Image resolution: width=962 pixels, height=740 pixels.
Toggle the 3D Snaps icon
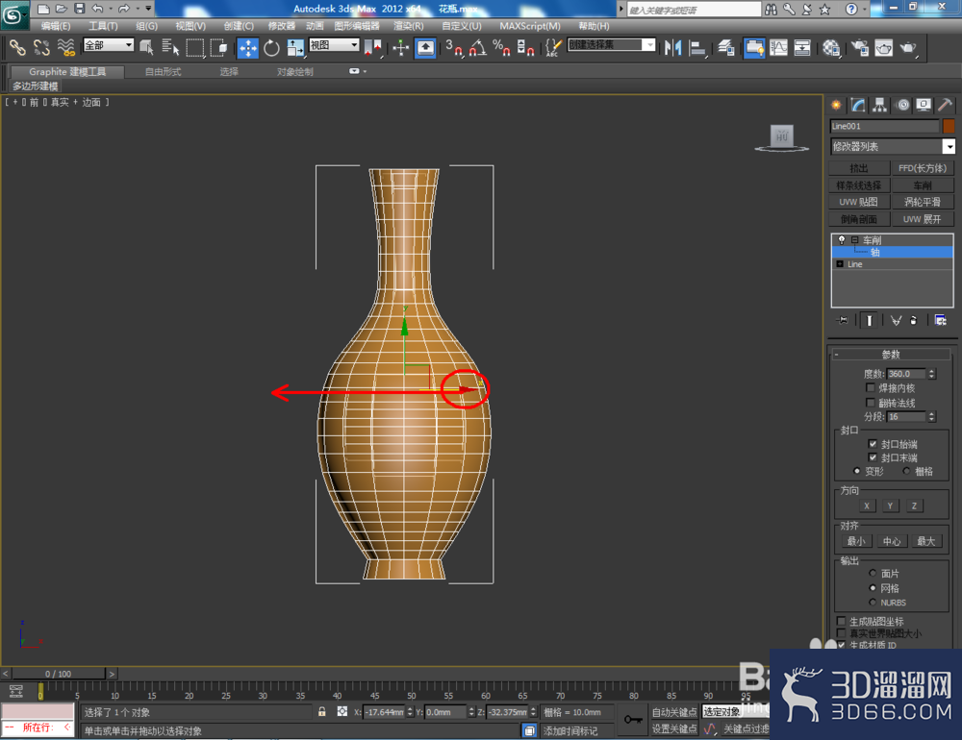point(454,48)
